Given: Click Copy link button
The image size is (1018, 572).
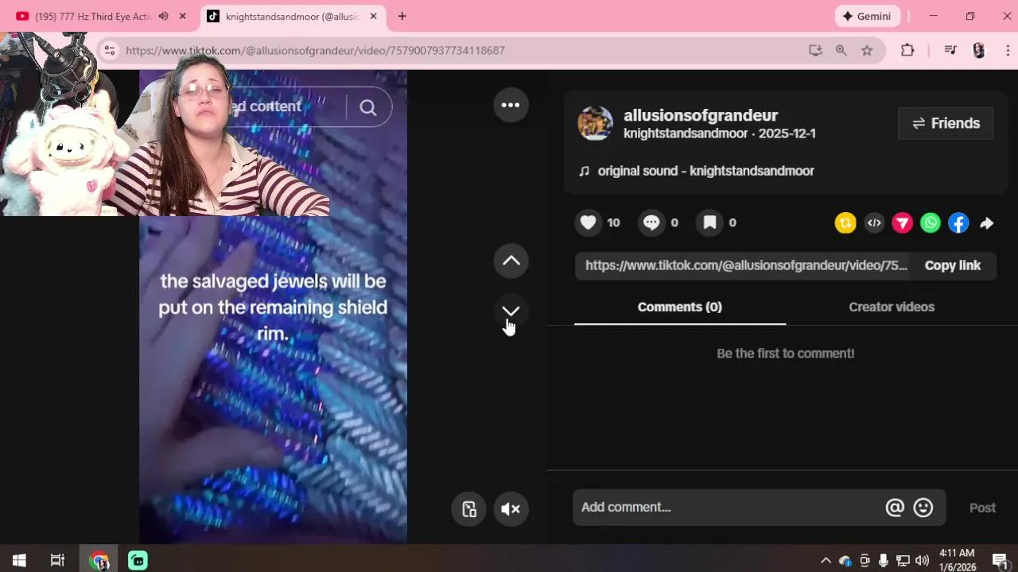Looking at the screenshot, I should tap(952, 265).
